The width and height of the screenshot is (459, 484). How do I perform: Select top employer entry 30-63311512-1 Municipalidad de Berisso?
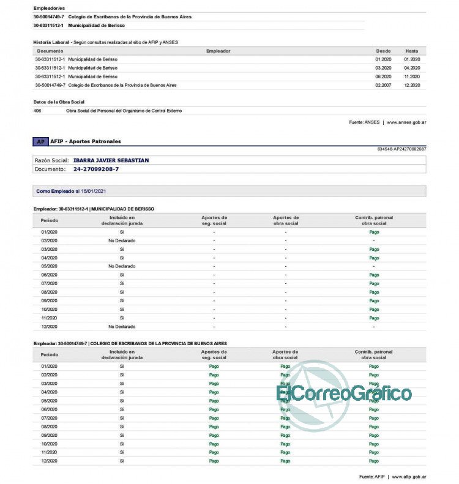[79, 26]
